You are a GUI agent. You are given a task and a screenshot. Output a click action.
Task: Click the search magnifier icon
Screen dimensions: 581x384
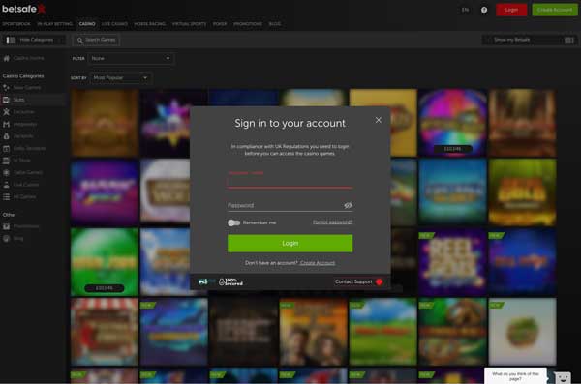point(80,40)
